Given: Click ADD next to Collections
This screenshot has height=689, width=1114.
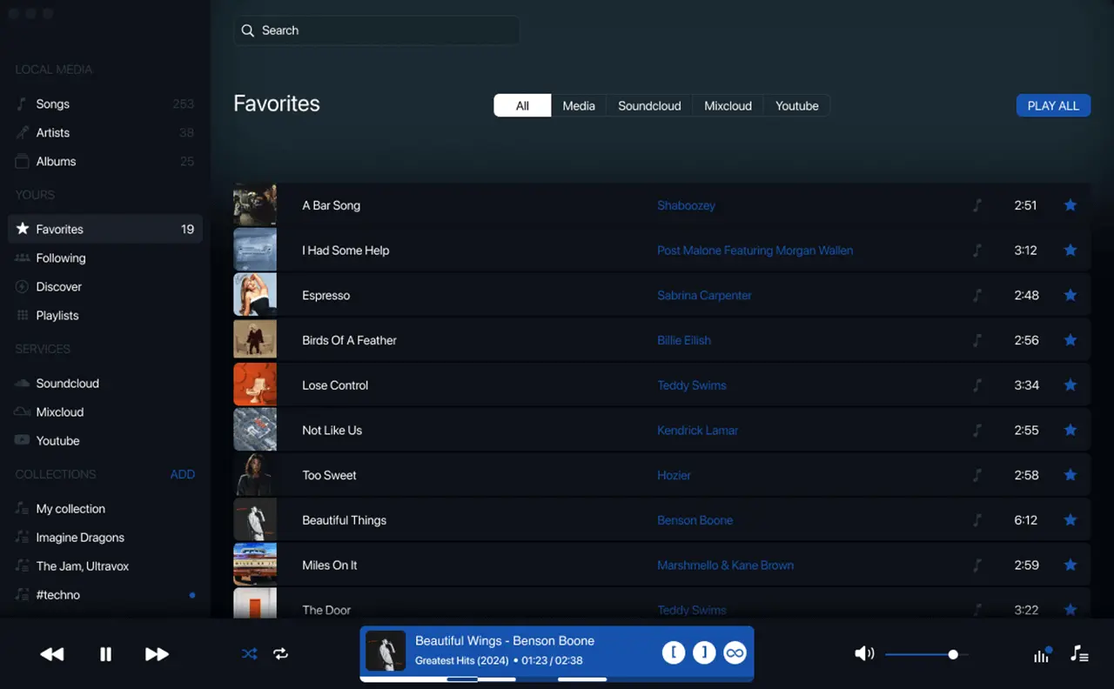Looking at the screenshot, I should (183, 474).
